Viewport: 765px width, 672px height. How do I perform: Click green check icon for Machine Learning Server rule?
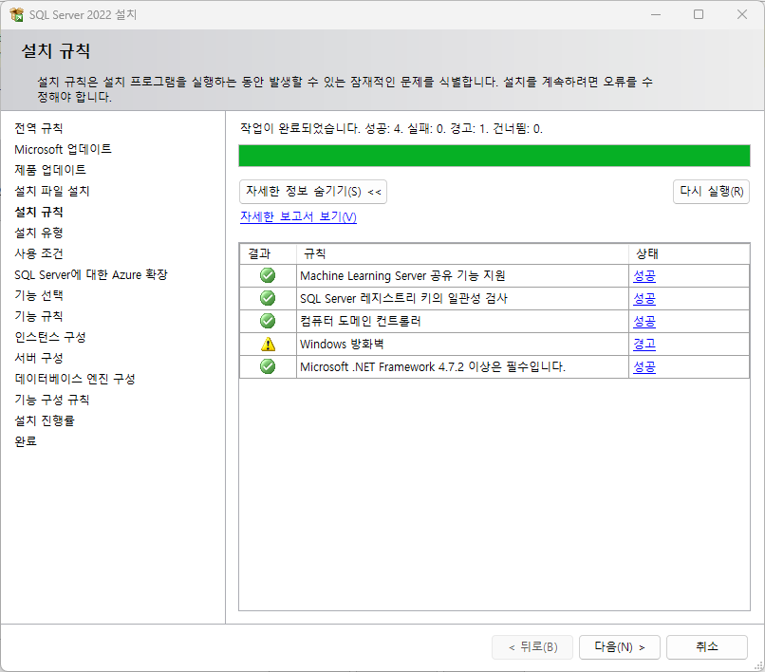pos(268,276)
